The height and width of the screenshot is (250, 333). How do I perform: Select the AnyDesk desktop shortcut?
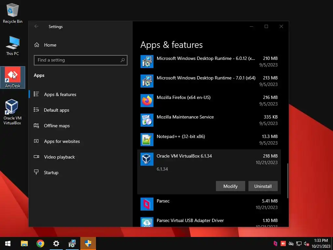(13, 77)
